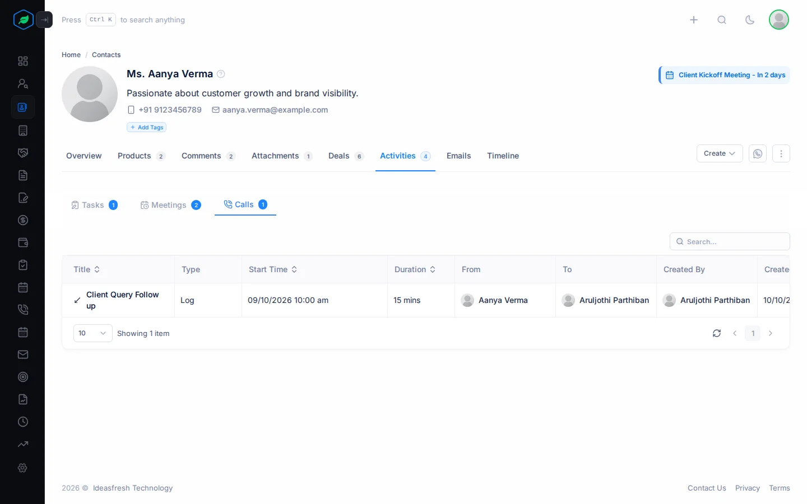This screenshot has width=807, height=504.
Task: Open the phone calls icon in sidebar
Action: (23, 310)
